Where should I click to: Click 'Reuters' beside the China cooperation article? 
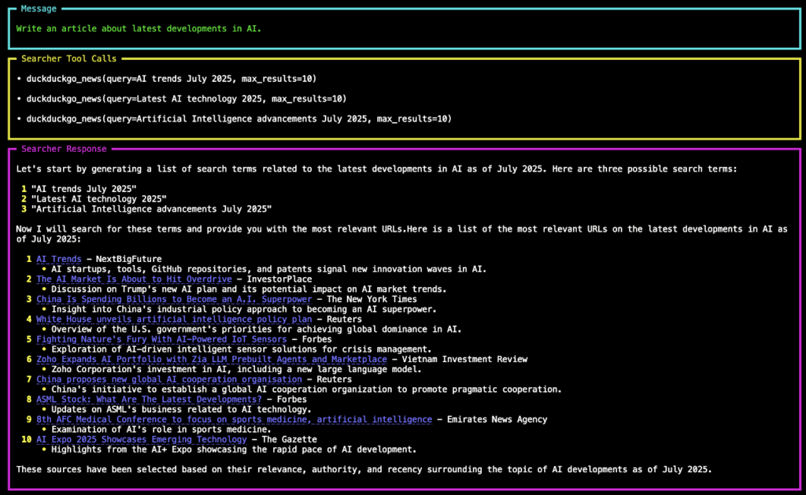click(x=334, y=379)
